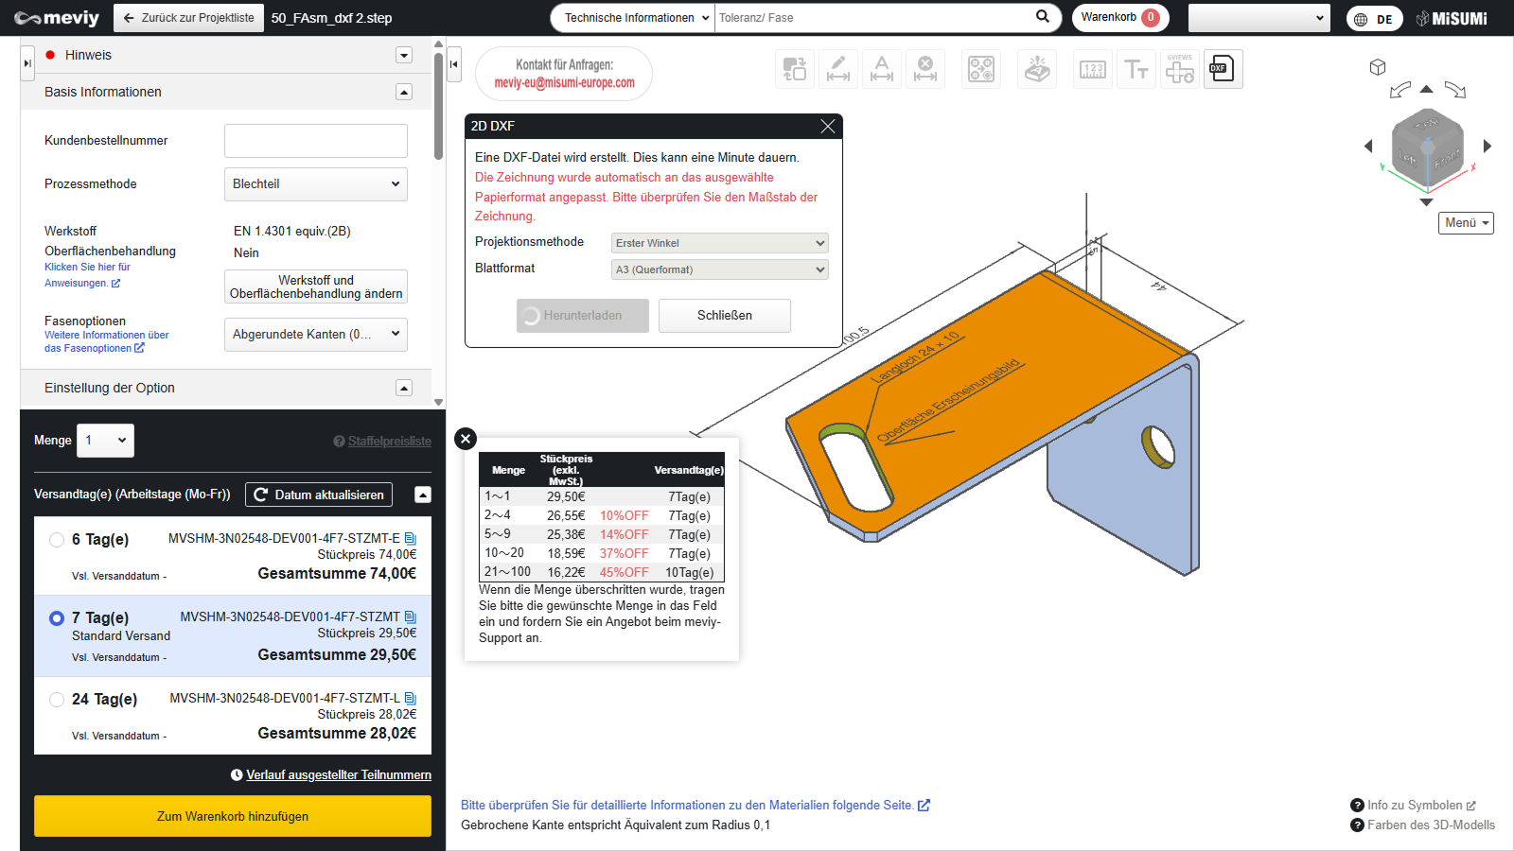Viewport: 1514px width, 851px height.
Task: Select the 24 Tag(e) shipping option
Action: click(x=57, y=700)
